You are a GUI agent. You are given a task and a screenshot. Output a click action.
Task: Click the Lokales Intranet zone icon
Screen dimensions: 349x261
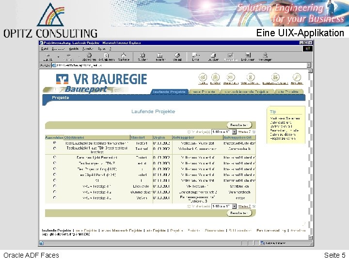(263, 243)
